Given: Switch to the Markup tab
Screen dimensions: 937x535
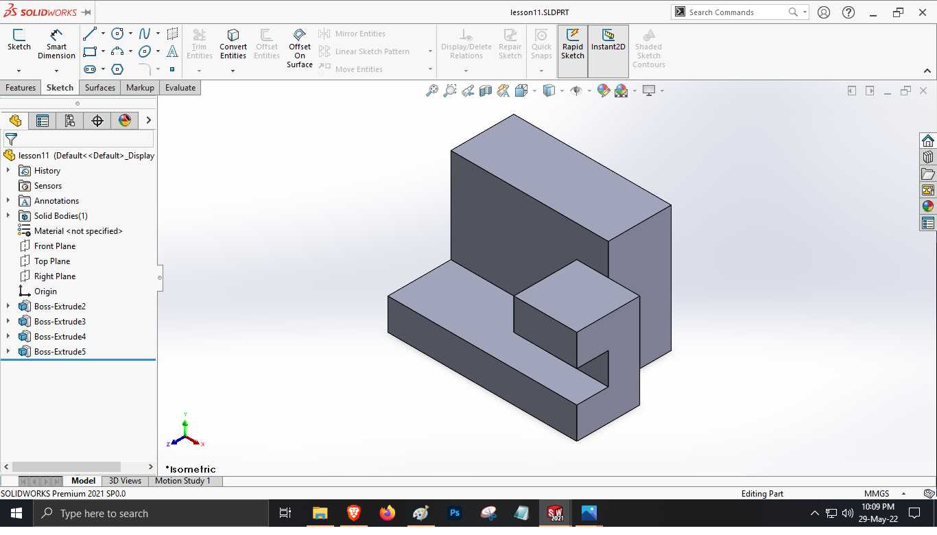Looking at the screenshot, I should [140, 88].
